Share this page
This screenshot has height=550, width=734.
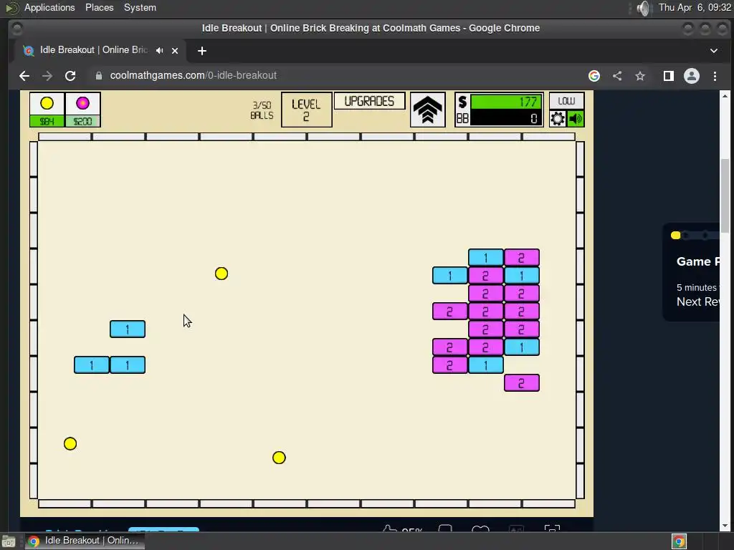pyautogui.click(x=617, y=76)
